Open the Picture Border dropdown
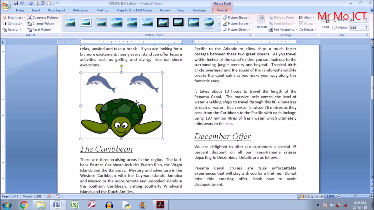Image resolution: width=374 pixels, height=210 pixels. tap(237, 24)
